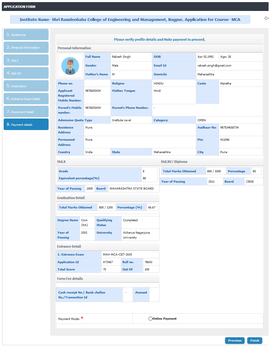The width and height of the screenshot is (271, 347).
Task: Click the email rakesh.singh@gmail.com
Action: pyautogui.click(x=214, y=66)
